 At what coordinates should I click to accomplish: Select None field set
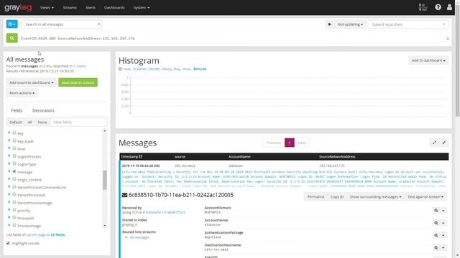[42, 123]
